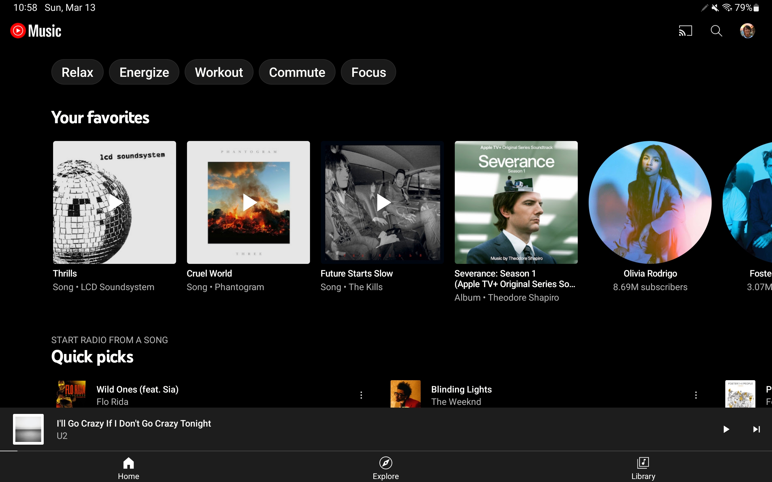772x482 pixels.
Task: Play Future Starts Slow by The Kills
Action: [x=382, y=202]
